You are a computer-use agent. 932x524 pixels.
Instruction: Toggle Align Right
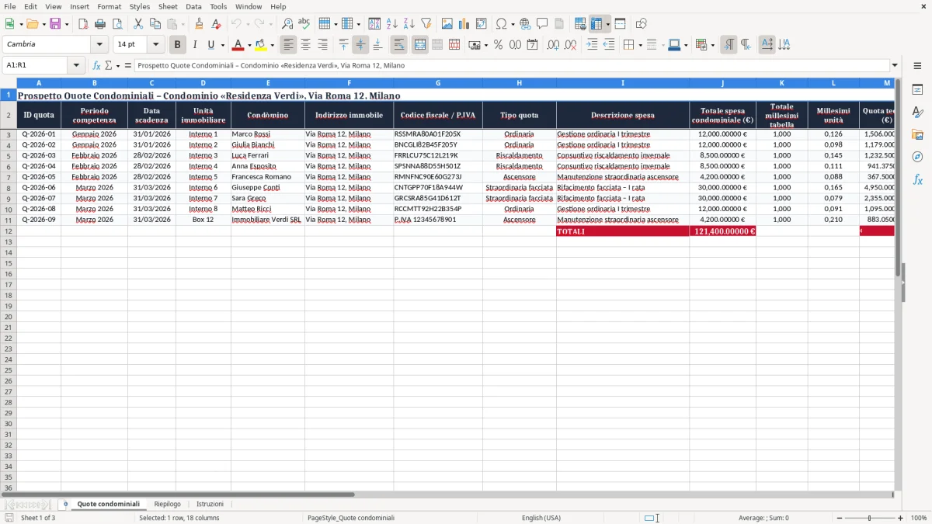[x=322, y=45]
